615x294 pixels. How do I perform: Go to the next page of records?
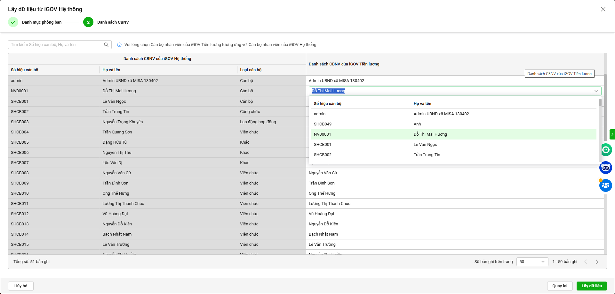(597, 262)
